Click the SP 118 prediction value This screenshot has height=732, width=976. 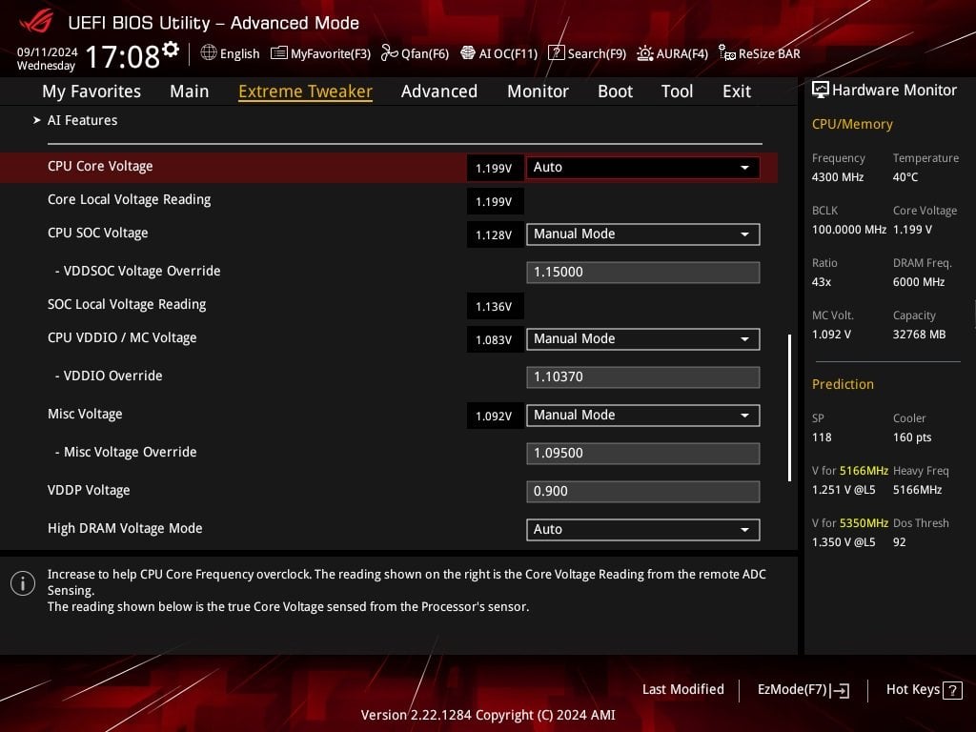(822, 437)
